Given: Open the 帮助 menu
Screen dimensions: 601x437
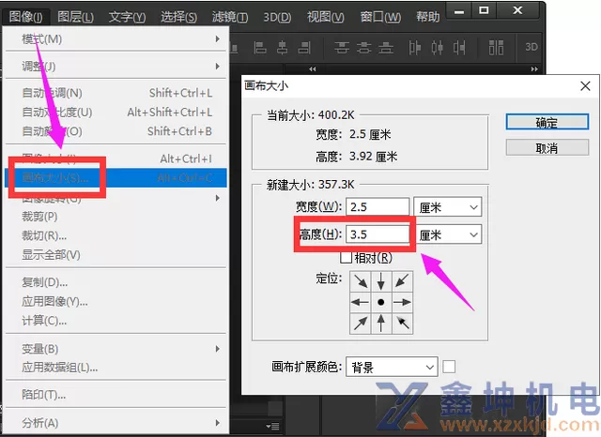Looking at the screenshot, I should [x=428, y=17].
